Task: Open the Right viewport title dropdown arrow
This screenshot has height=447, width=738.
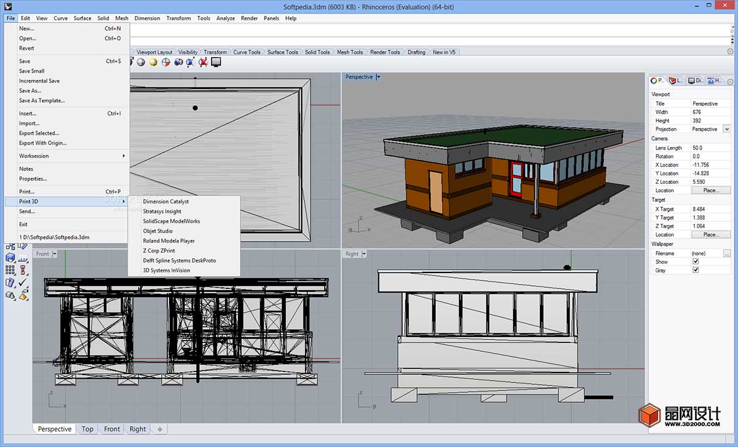Action: click(363, 254)
